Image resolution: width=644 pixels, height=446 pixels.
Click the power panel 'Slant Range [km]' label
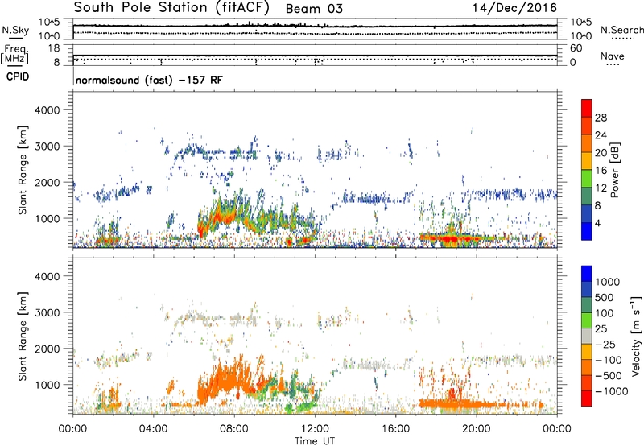[23, 170]
